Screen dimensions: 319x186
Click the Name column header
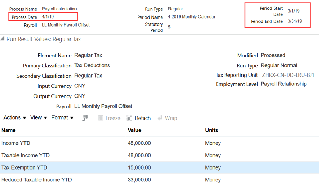(x=9, y=130)
